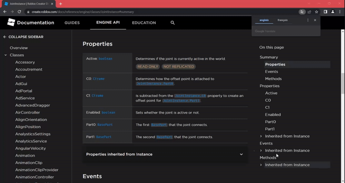Open the AdvancedDragger class page
The height and width of the screenshot is (183, 345).
point(32,105)
